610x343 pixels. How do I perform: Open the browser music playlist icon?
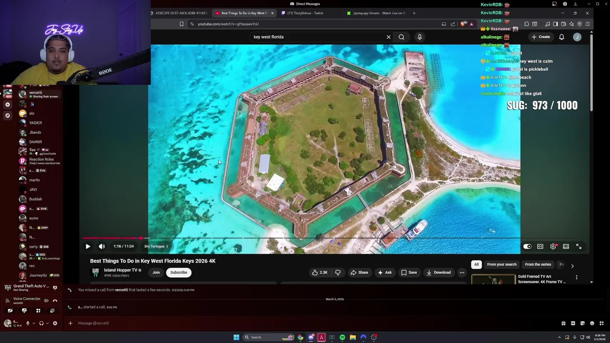click(547, 24)
